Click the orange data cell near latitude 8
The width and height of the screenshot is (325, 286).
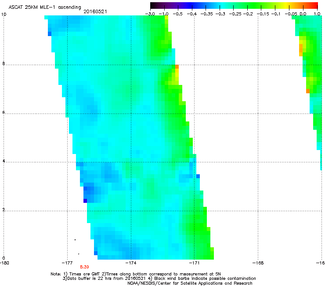point(177,67)
